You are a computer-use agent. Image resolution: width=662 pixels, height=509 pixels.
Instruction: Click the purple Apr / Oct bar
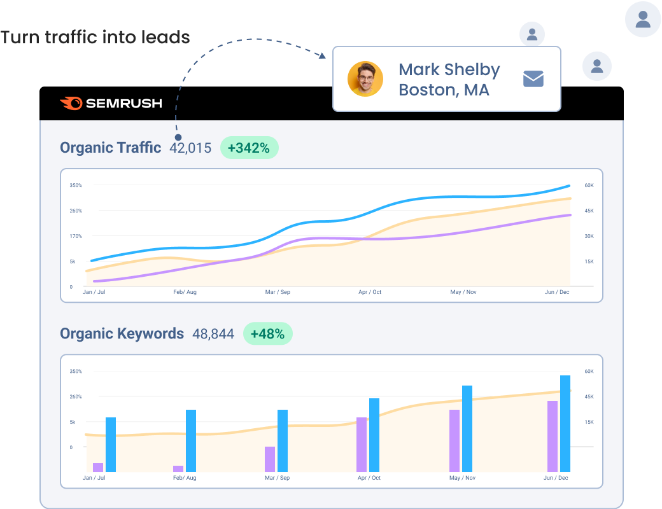(362, 444)
